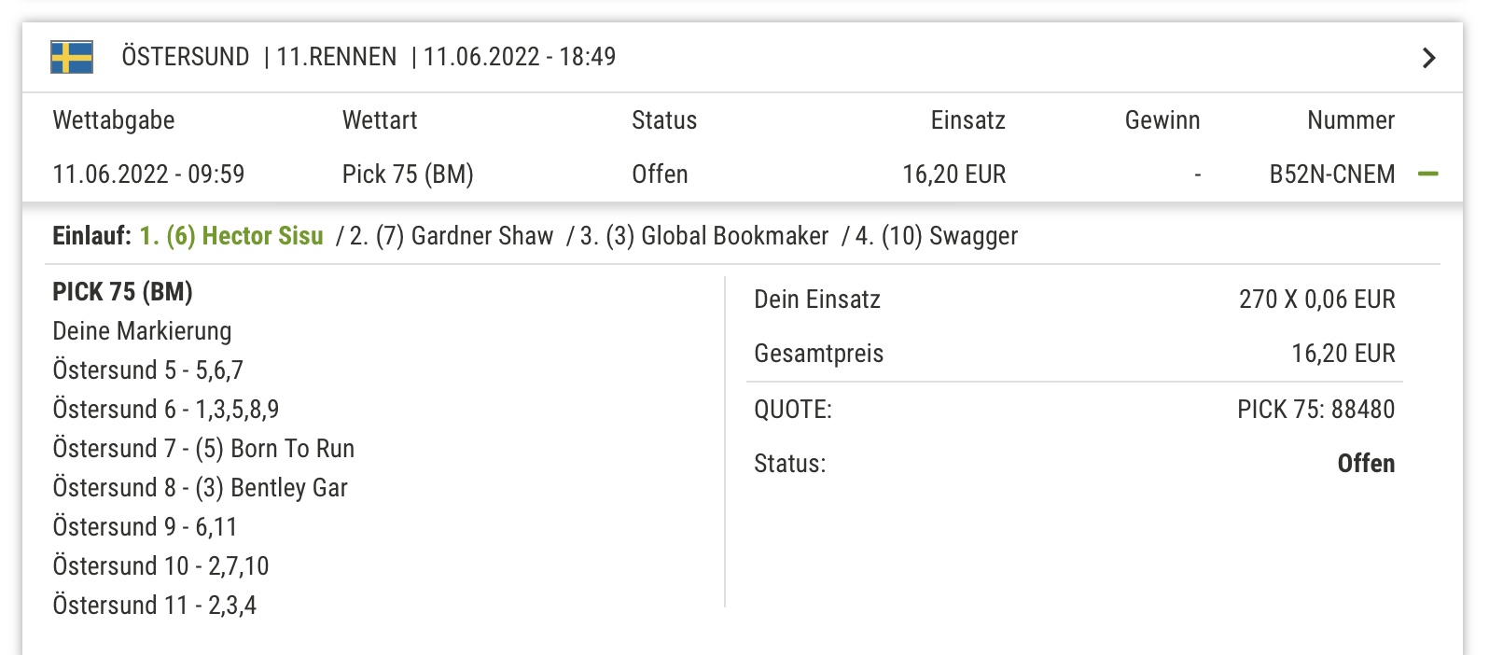Image resolution: width=1489 pixels, height=655 pixels.
Task: Click the winner Hector Sisu
Action: 231,236
